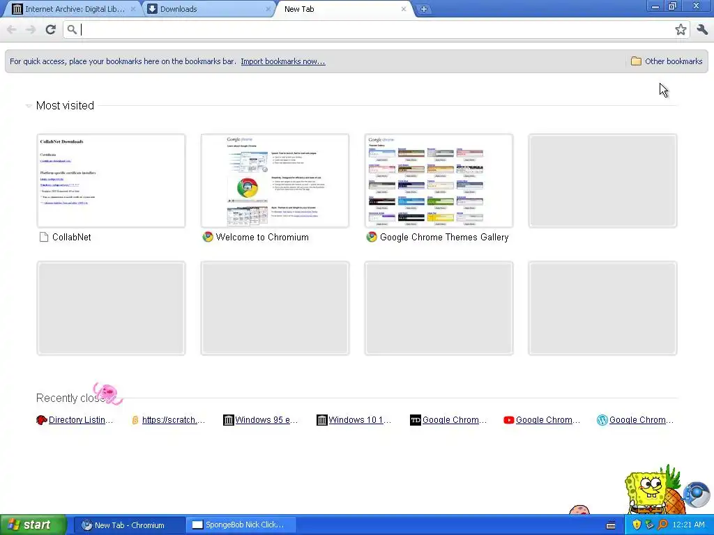This screenshot has width=714, height=535.
Task: Click Google Chrome Themes Gallery title text
Action: pos(444,237)
